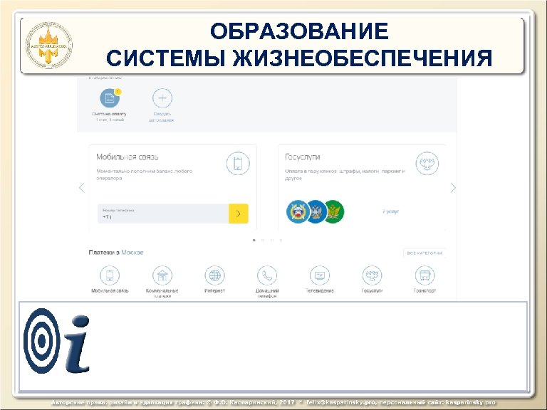Select the first carousel pagination dot
The width and height of the screenshot is (547, 410).
pos(254,240)
